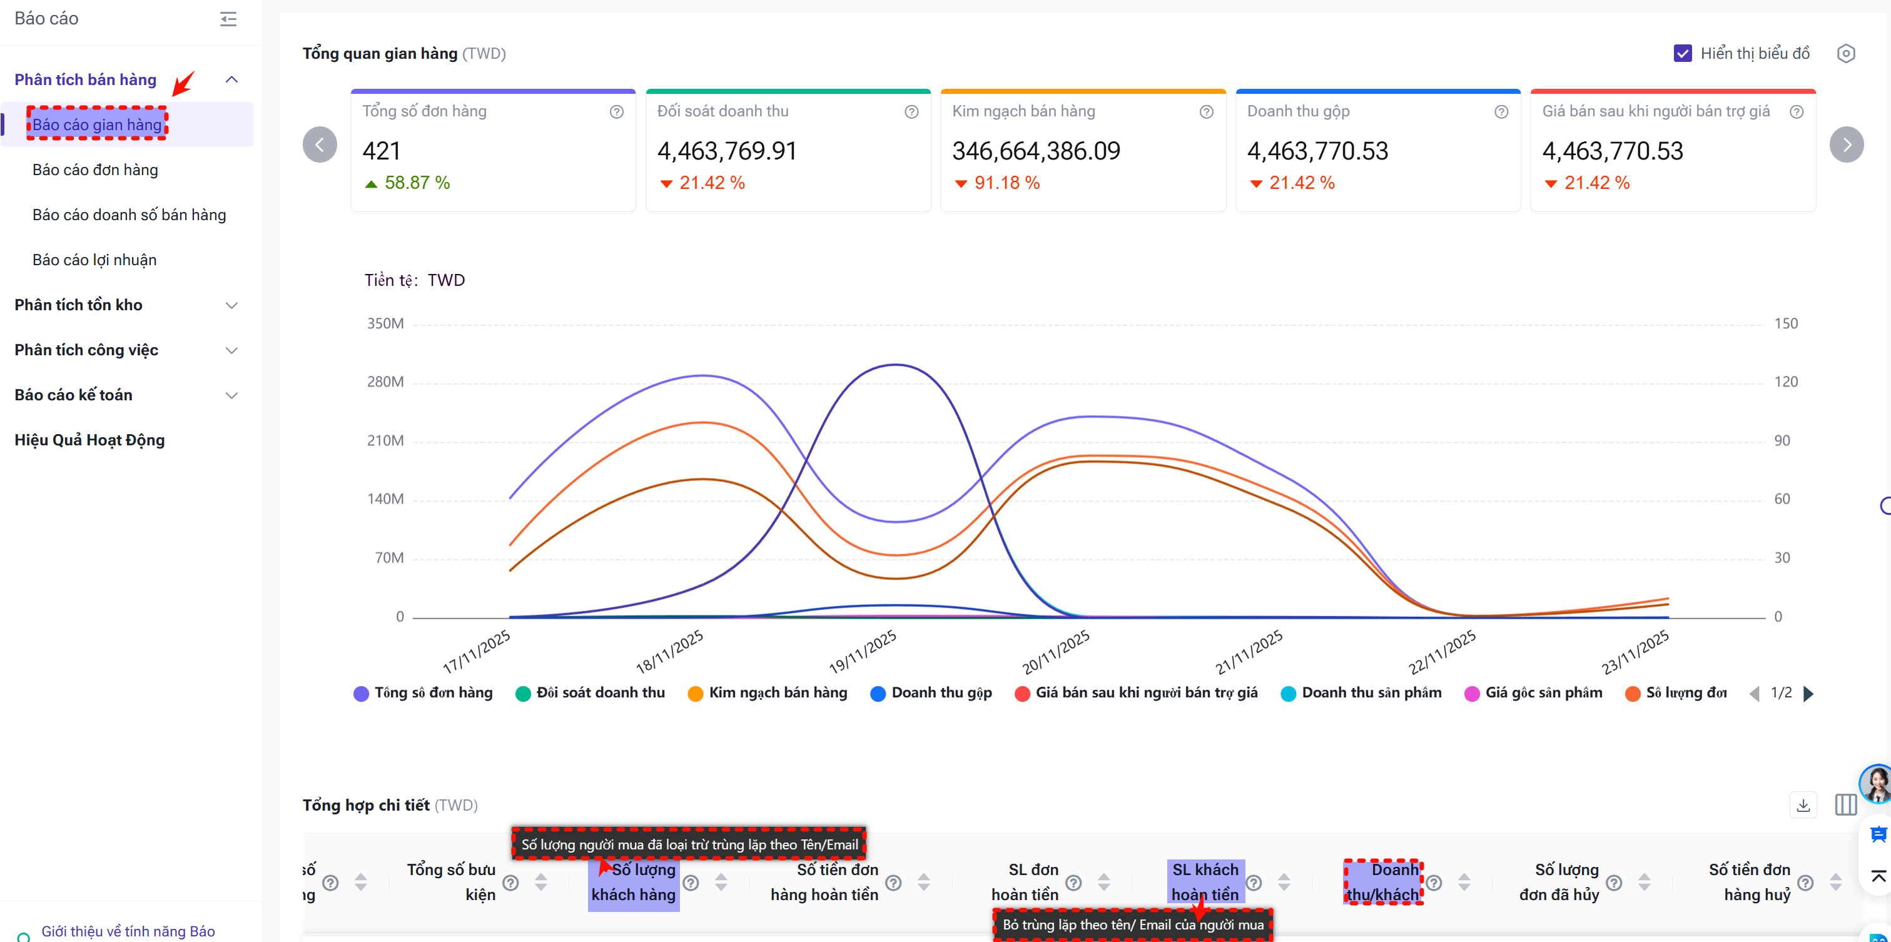1891x942 pixels.
Task: Uncheck Hiển thị biểu đồ checkbox
Action: [1683, 54]
